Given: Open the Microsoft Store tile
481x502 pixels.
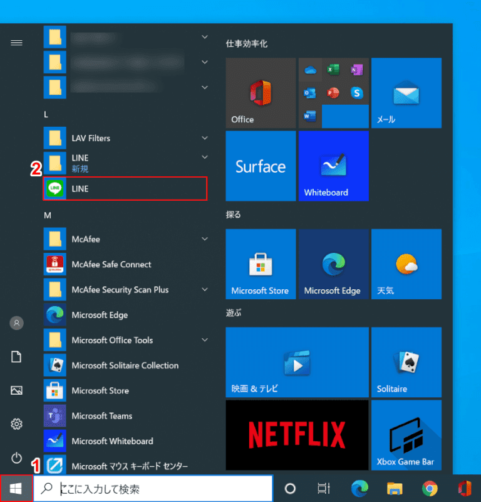Looking at the screenshot, I should [x=261, y=264].
